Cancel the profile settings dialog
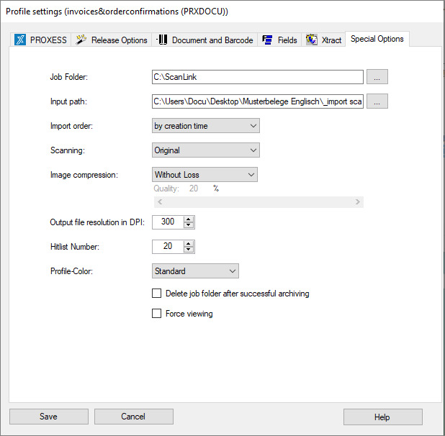Screen dimensions: 445x436 (134, 417)
